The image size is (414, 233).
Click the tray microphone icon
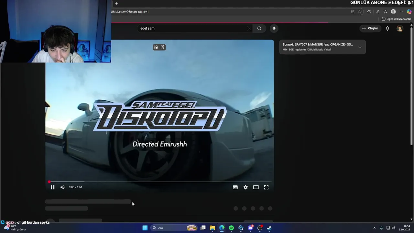click(x=381, y=228)
